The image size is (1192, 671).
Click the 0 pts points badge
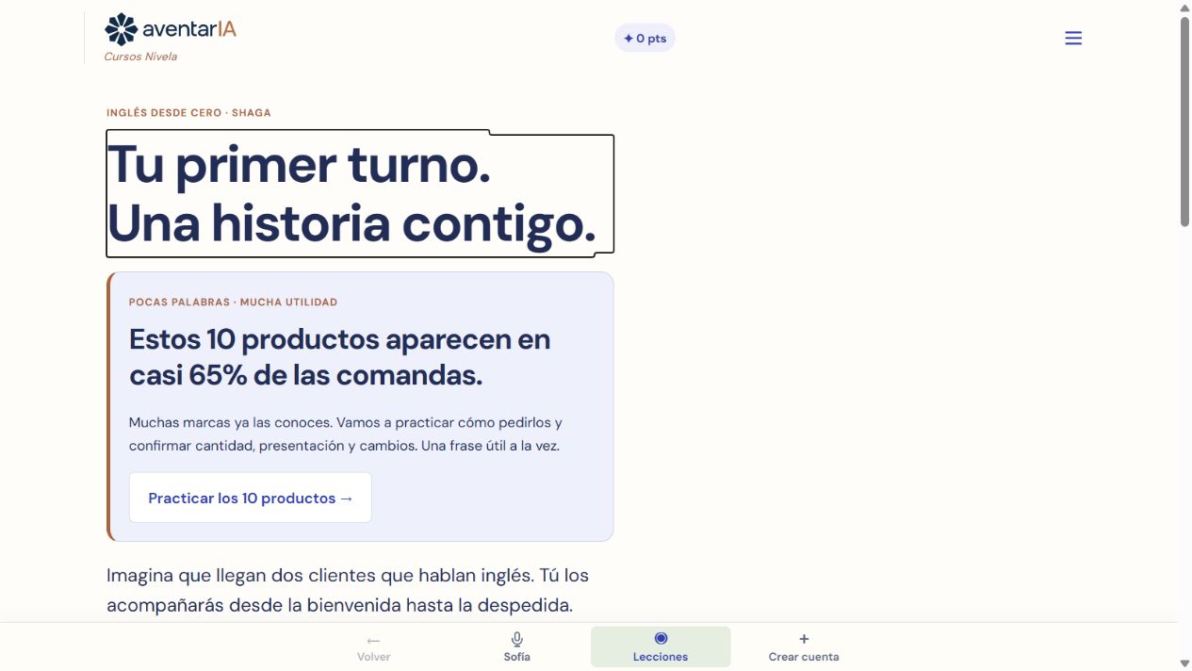coord(645,38)
